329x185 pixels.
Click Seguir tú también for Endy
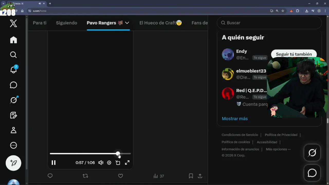tap(294, 54)
